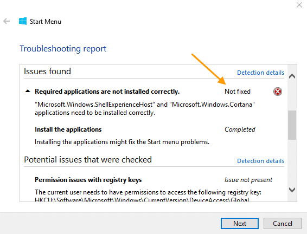Open Detection details for Issues found
The height and width of the screenshot is (234, 307).
point(260,73)
